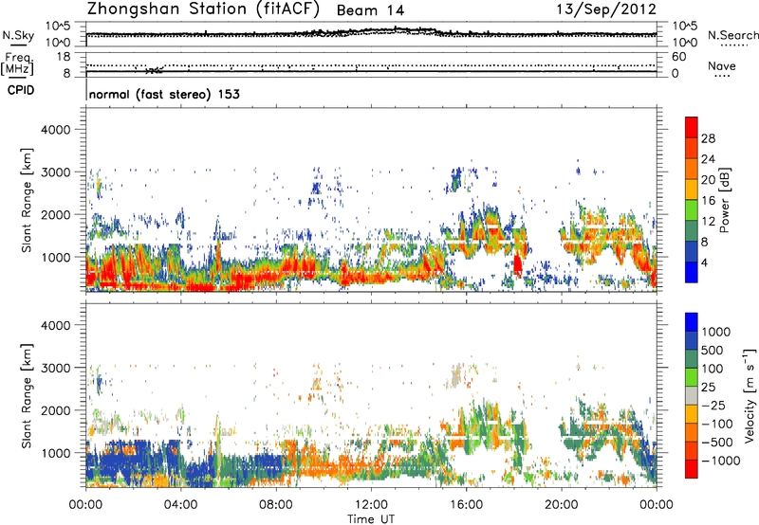Click the "500" value on velocity colorbar

[713, 351]
